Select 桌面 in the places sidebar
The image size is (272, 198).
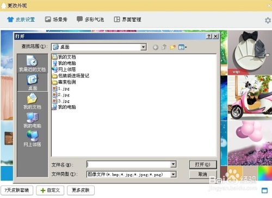tap(33, 82)
